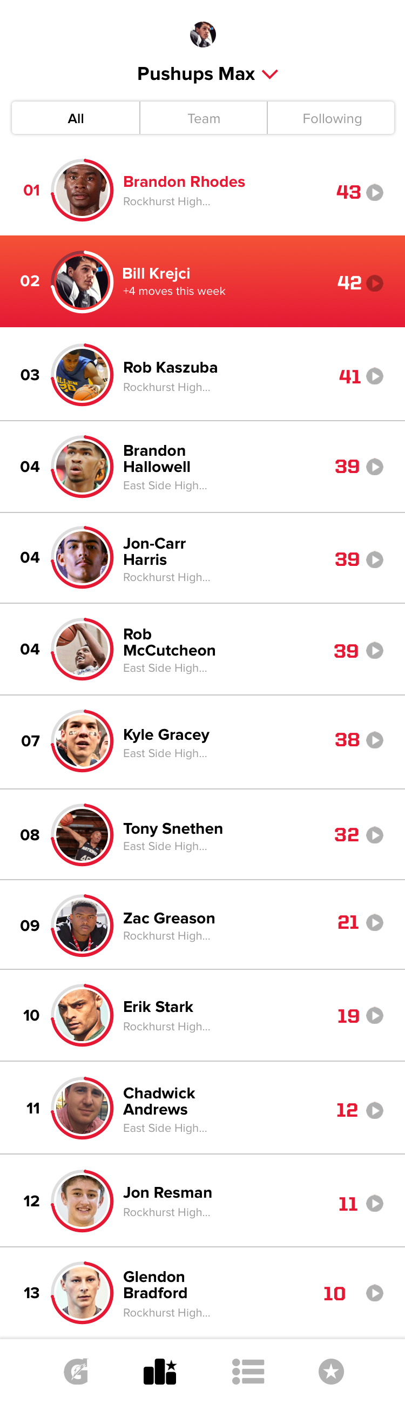Switch to the Team tab
Viewport: 405px width, 1404px height.
point(204,118)
